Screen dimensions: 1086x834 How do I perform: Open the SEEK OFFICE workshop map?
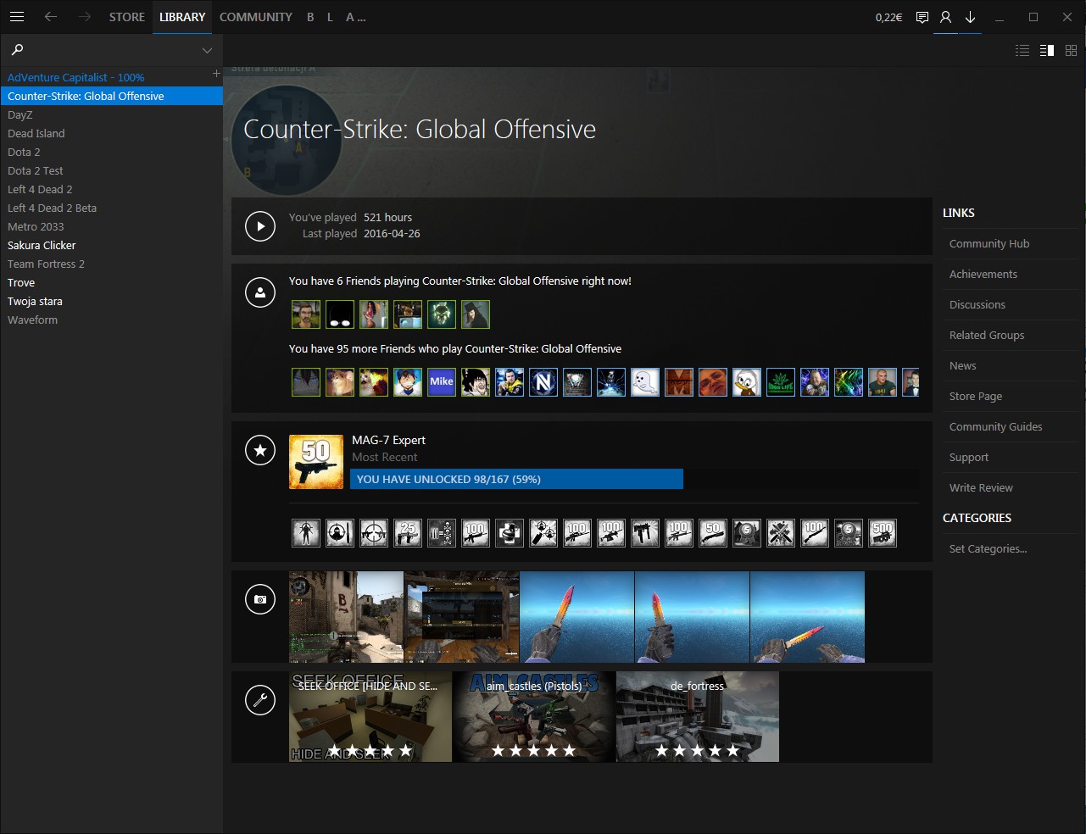click(x=370, y=717)
